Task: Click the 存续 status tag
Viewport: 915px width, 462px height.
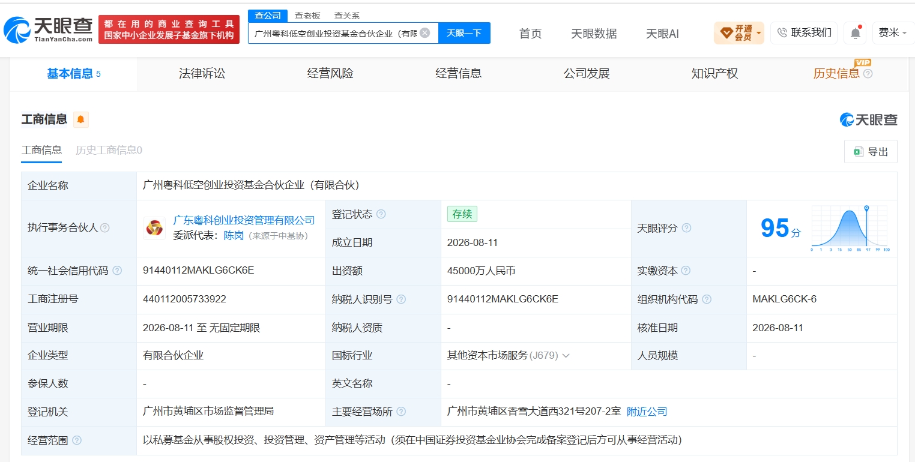Action: (462, 214)
